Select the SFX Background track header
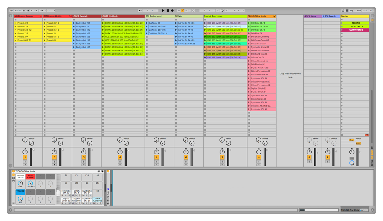 tap(159, 16)
